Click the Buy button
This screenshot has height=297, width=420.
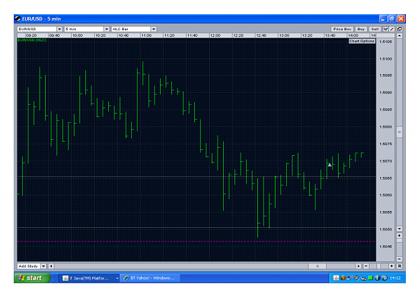click(361, 29)
